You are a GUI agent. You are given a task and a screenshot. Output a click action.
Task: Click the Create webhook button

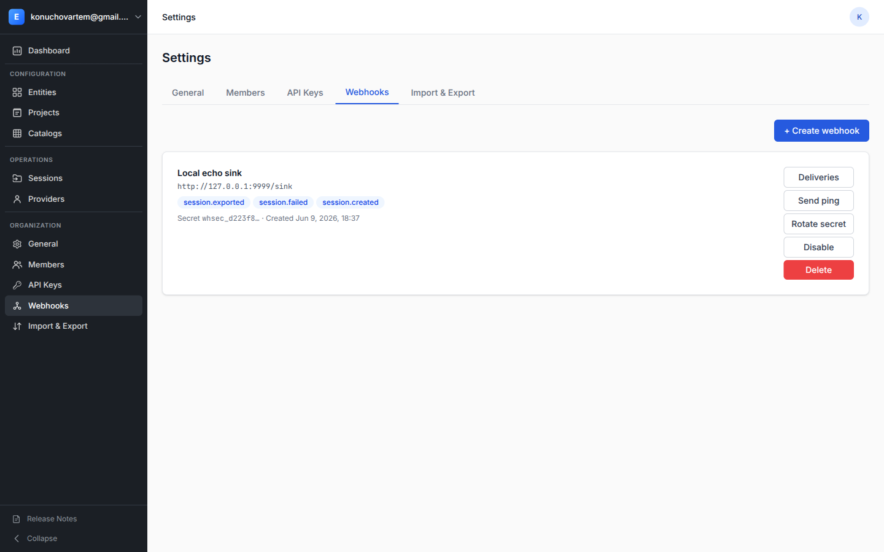pyautogui.click(x=821, y=131)
